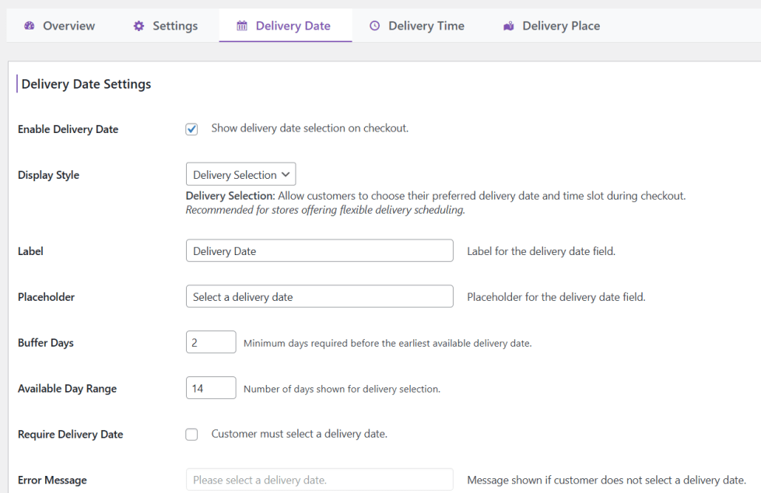
Task: Click the Settings gear icon
Action: point(139,26)
